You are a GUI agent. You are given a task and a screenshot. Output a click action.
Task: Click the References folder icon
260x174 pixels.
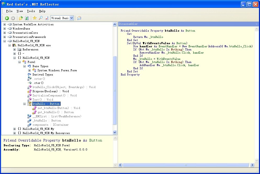(19, 49)
